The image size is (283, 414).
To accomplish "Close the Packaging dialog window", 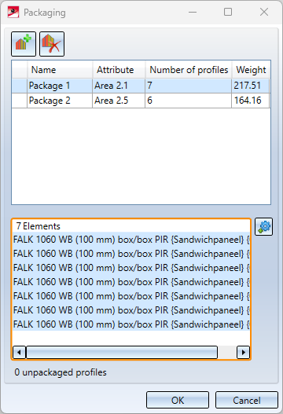I will 264,12.
